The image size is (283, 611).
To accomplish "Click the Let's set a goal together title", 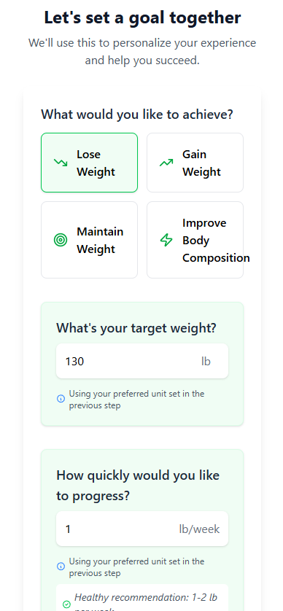I will [142, 18].
